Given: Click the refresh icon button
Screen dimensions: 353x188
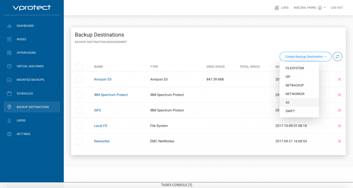Looking at the screenshot, I should (337, 57).
